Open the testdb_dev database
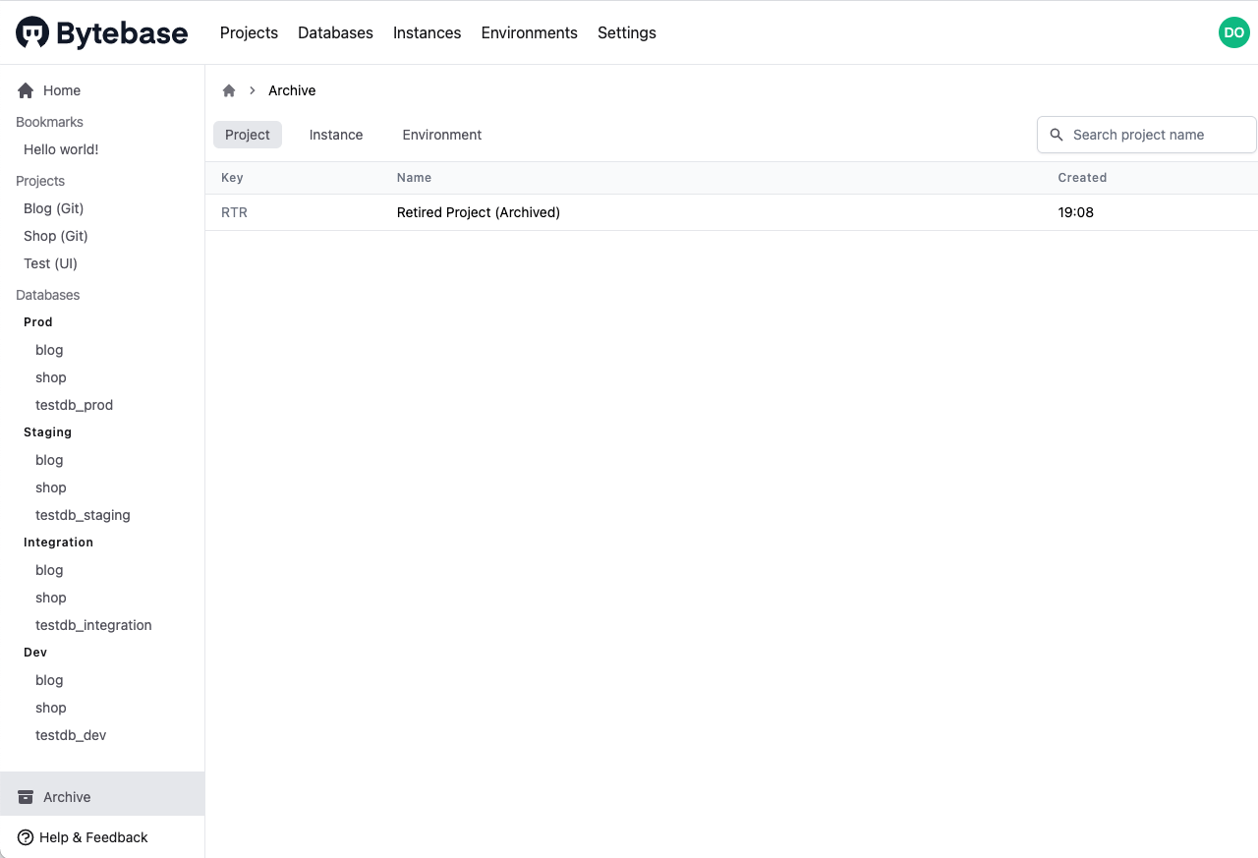 71,735
